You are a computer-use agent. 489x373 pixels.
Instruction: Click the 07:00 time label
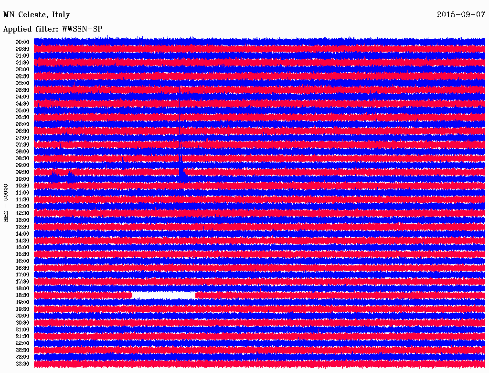point(22,138)
